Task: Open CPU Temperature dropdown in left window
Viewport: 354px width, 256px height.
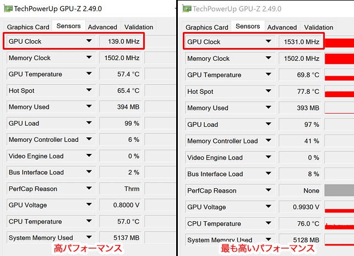Action: point(89,221)
